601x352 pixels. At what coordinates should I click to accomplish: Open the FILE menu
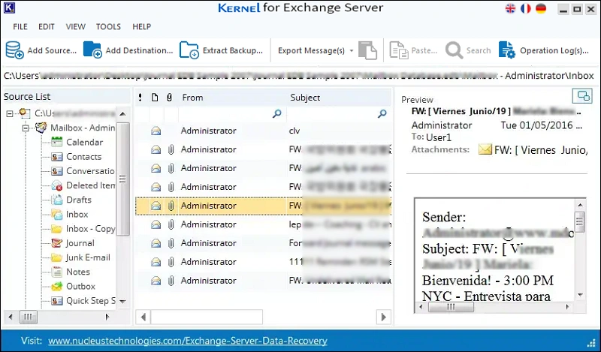point(20,27)
